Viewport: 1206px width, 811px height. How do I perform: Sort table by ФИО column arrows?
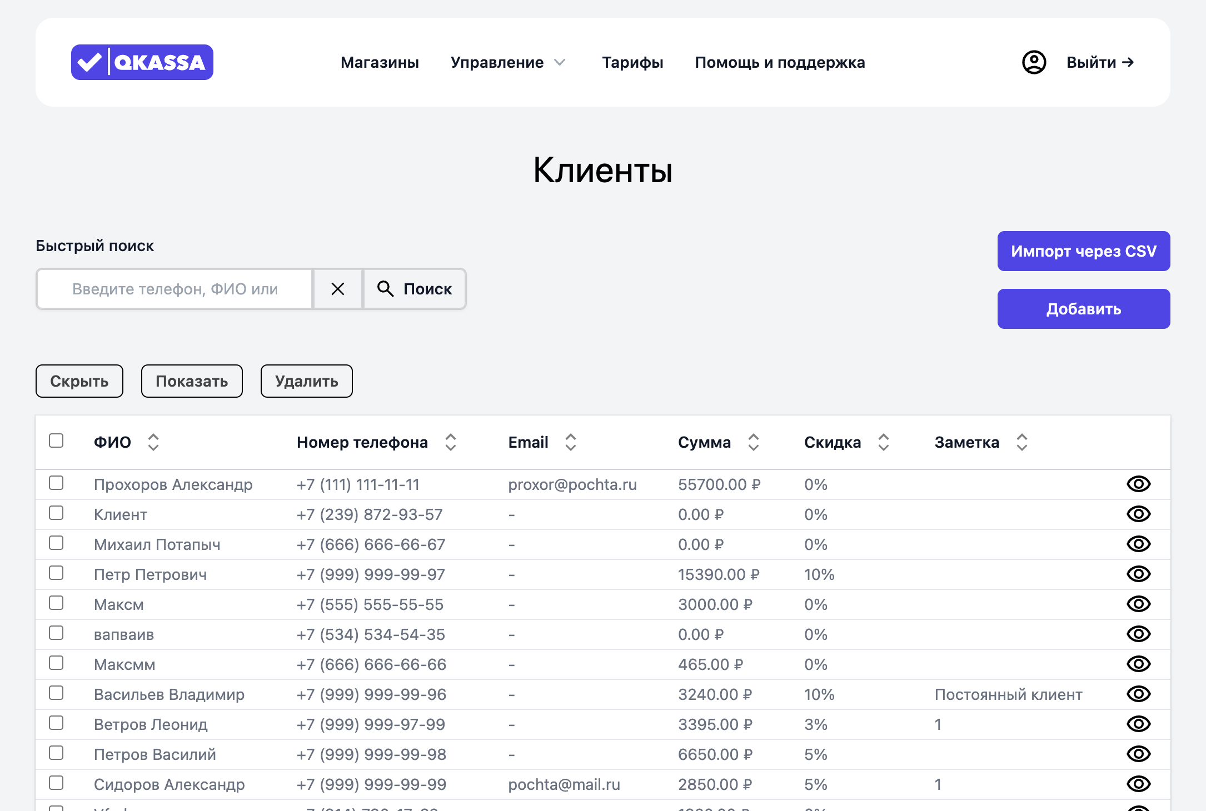(153, 442)
